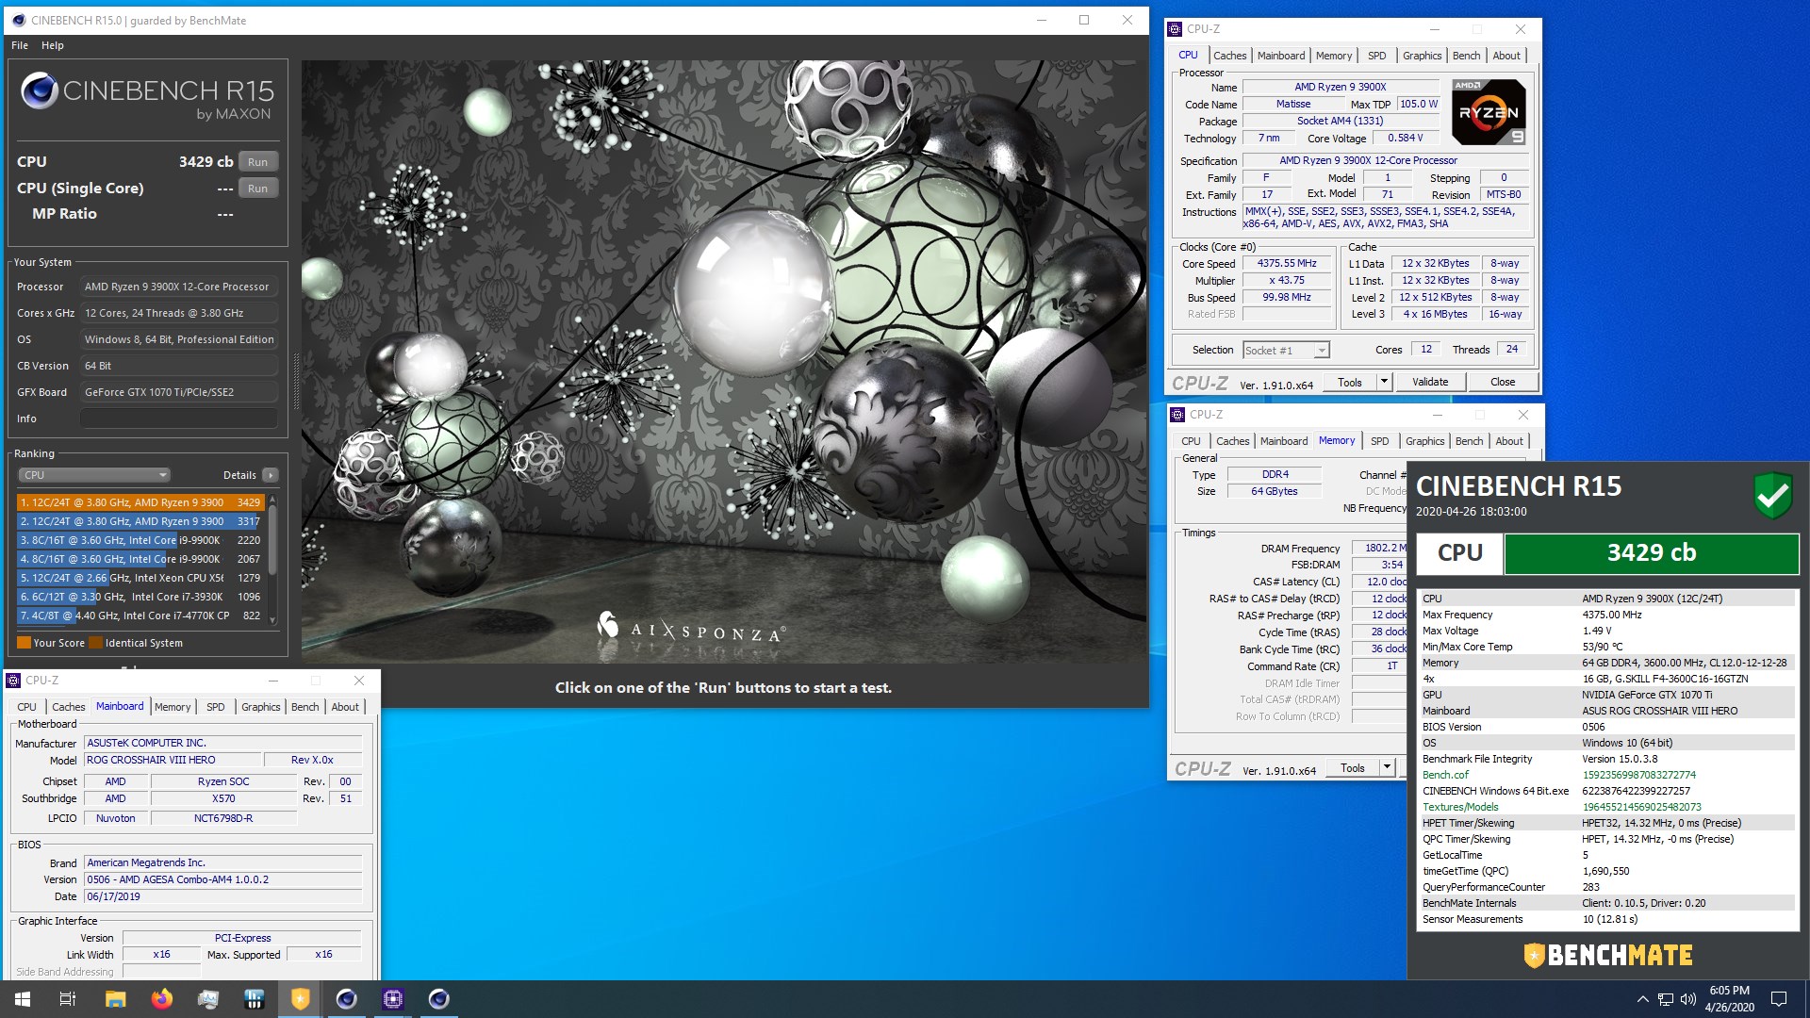Open network status tray icon
Screen dimensions: 1810x1018
1666,999
